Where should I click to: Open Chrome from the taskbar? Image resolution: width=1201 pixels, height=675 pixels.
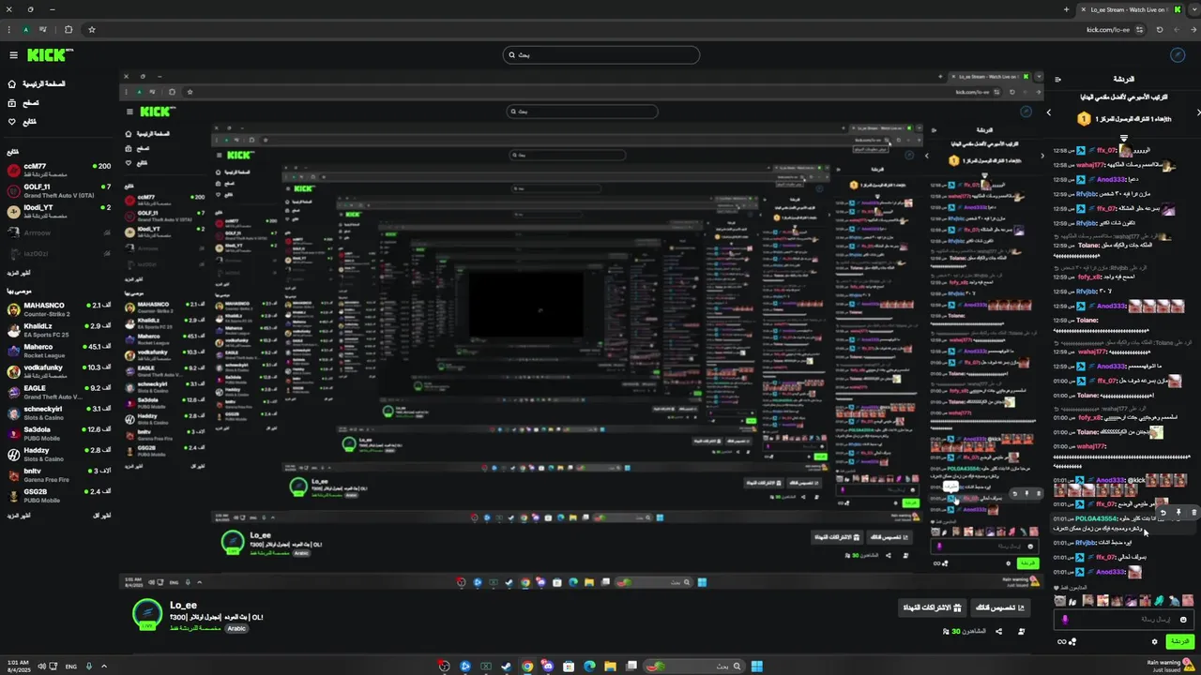point(527,667)
